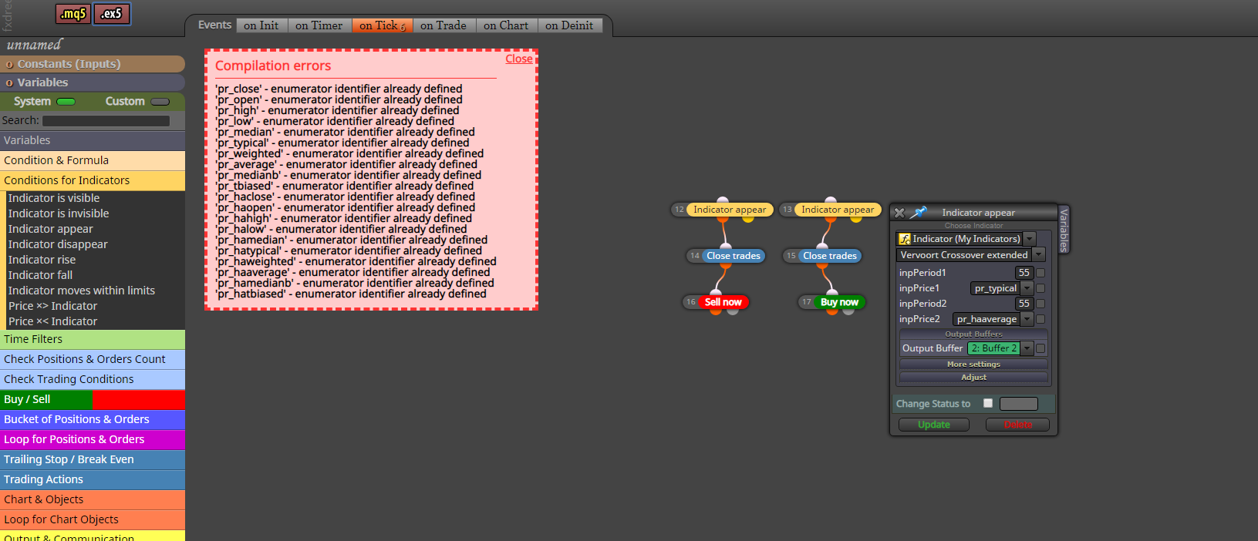The width and height of the screenshot is (1258, 541).
Task: Open the pr_typical price dropdown
Action: [x=1027, y=288]
